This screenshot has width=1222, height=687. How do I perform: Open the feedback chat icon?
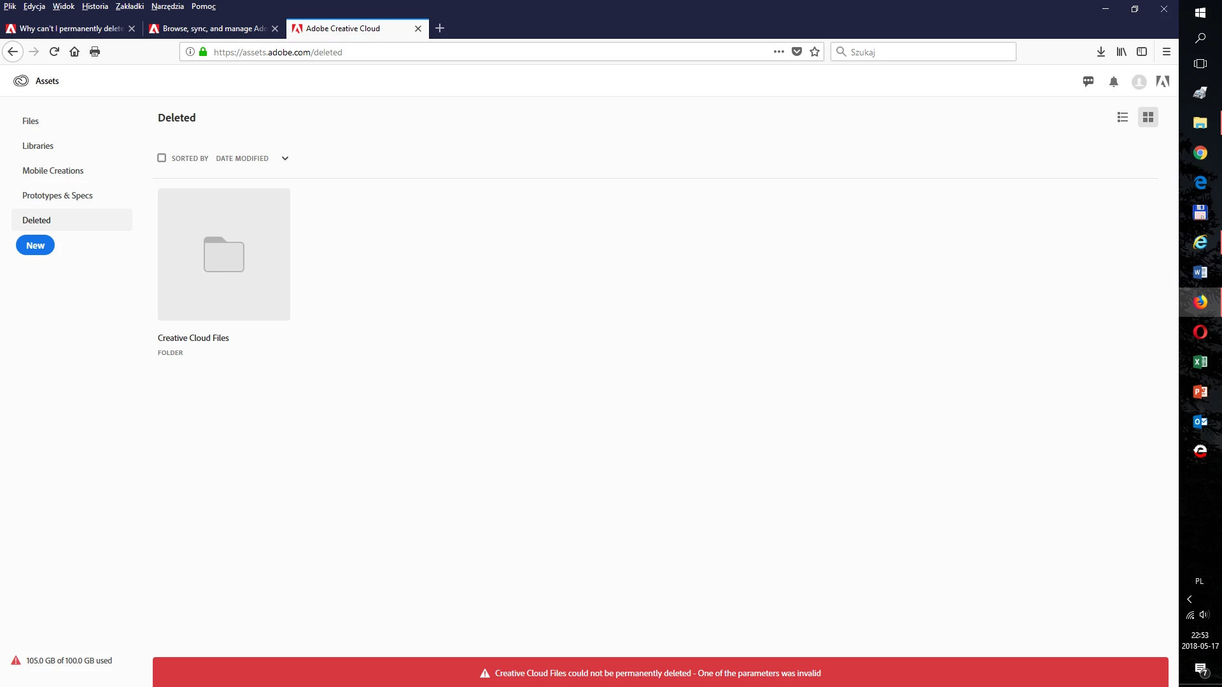coord(1088,81)
